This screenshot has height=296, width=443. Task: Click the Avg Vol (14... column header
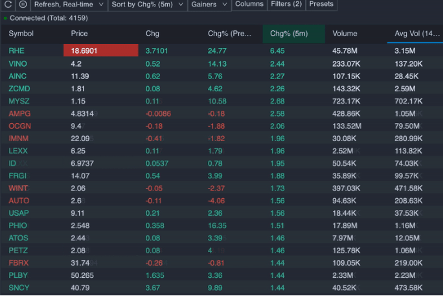[417, 34]
